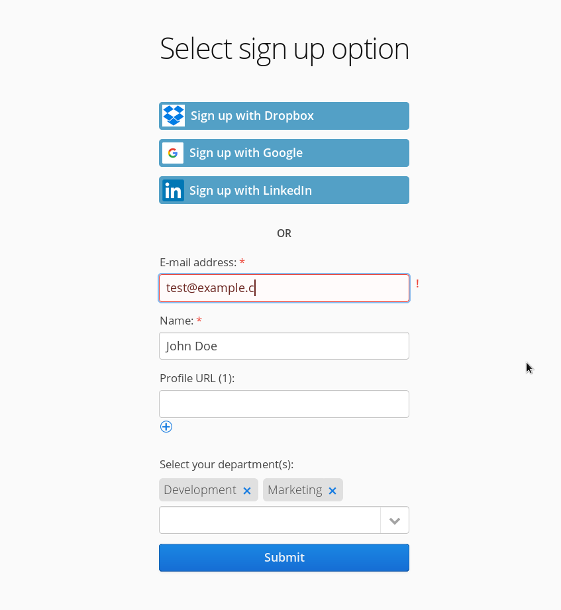Viewport: 561px width, 610px height.
Task: Open the department selection dropdown chevron
Action: 394,520
